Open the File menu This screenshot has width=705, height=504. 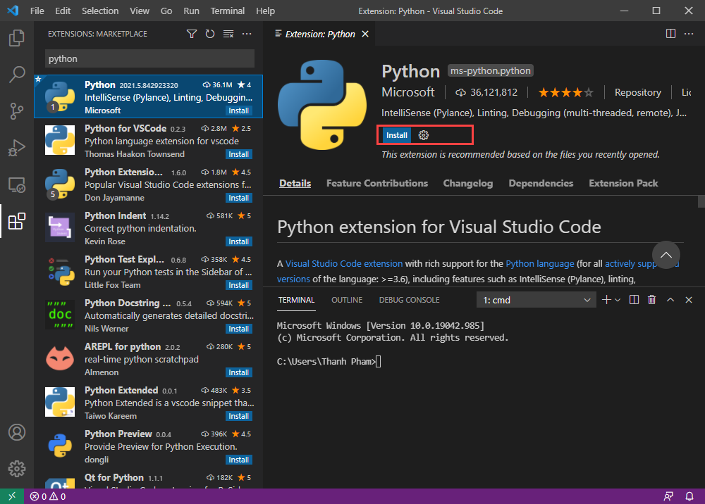pyautogui.click(x=37, y=11)
